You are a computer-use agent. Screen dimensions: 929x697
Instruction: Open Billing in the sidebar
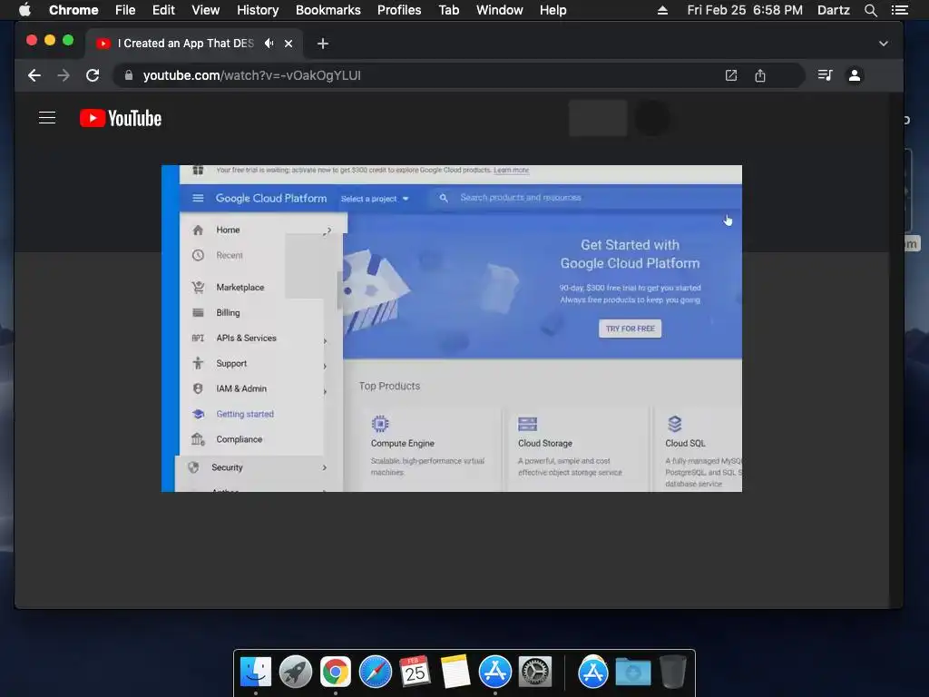(228, 312)
